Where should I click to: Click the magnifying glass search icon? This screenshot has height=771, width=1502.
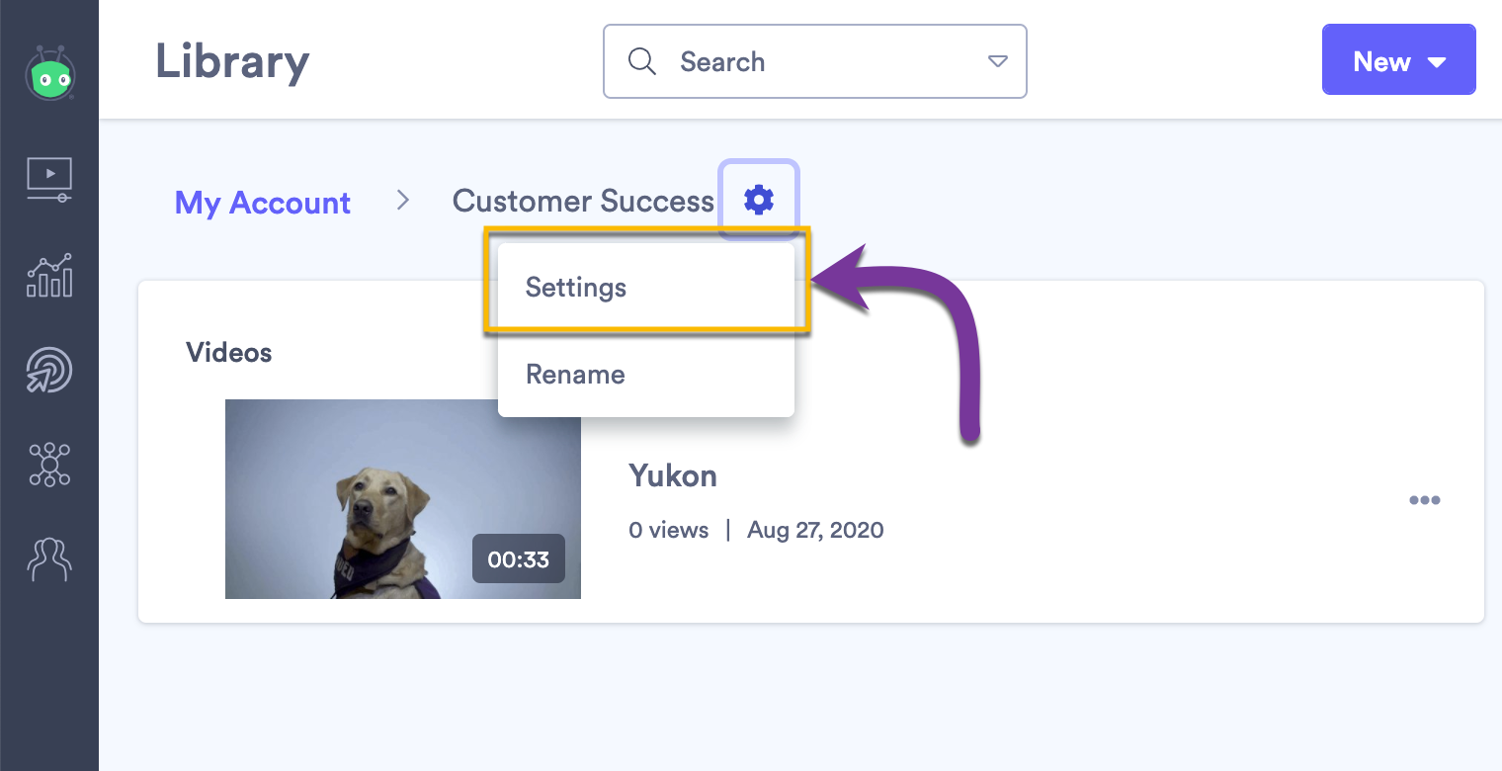642,61
